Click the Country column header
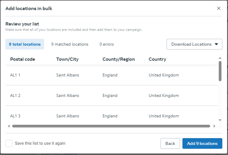The height and width of the screenshot is (155, 228). [x=157, y=59]
